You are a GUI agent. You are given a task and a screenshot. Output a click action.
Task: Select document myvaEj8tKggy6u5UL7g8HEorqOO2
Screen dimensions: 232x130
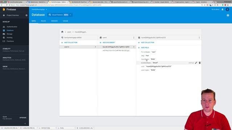click(x=116, y=47)
